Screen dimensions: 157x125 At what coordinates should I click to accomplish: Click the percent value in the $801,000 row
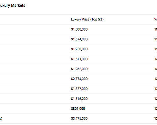pyautogui.click(x=156, y=109)
